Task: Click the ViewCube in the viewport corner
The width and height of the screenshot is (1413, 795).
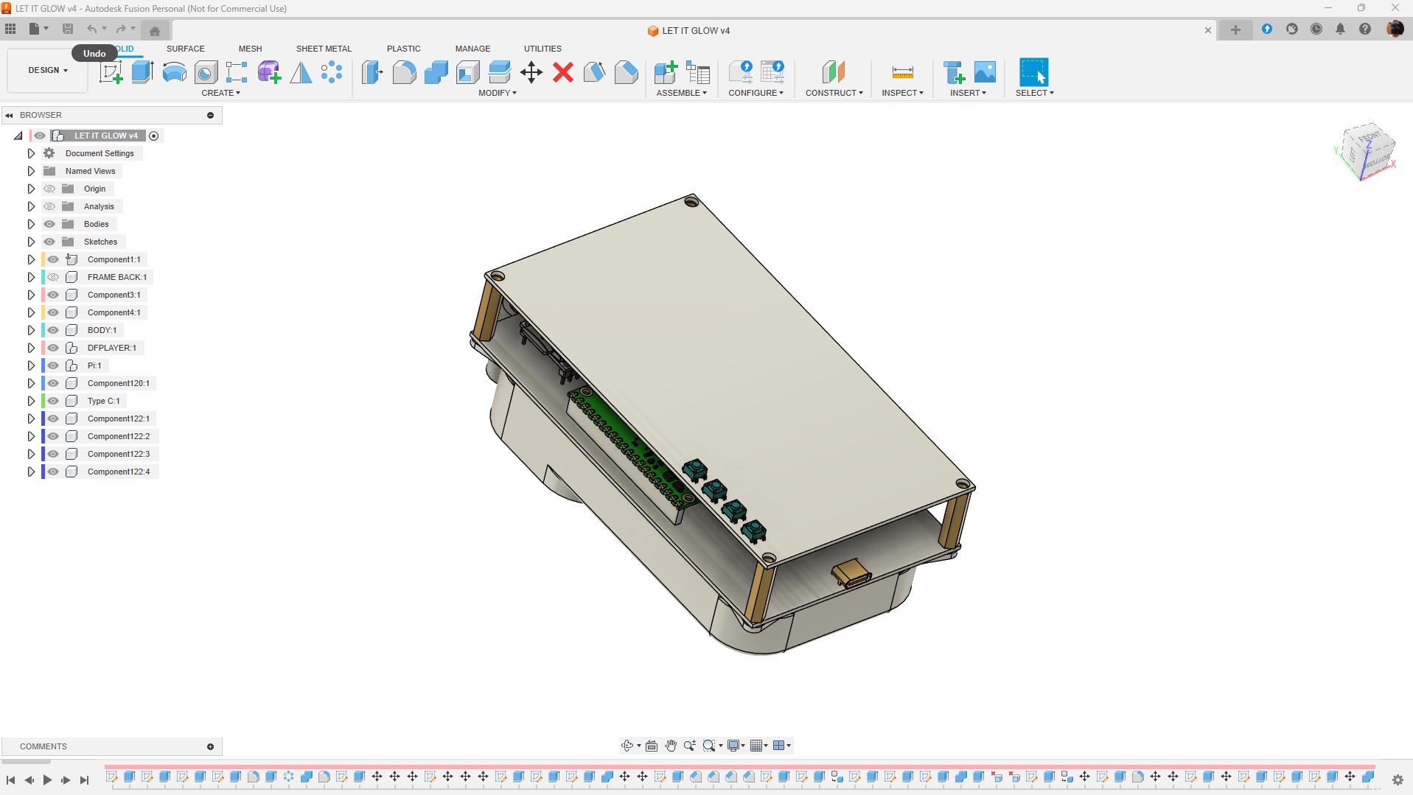Action: [x=1367, y=151]
